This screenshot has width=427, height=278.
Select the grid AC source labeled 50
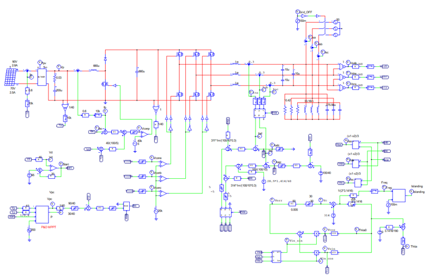click(x=336, y=22)
